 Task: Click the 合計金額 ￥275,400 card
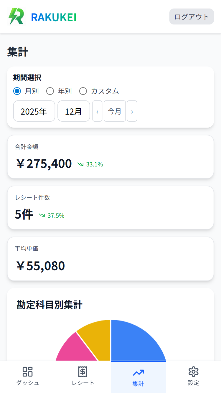coord(110,157)
